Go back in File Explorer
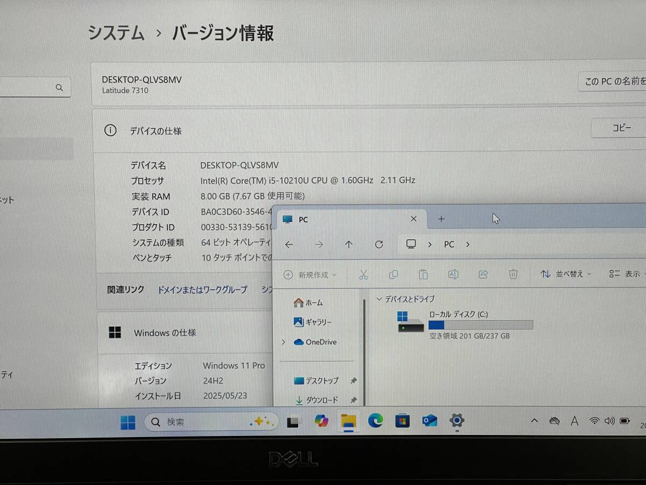The image size is (646, 485). tap(289, 244)
